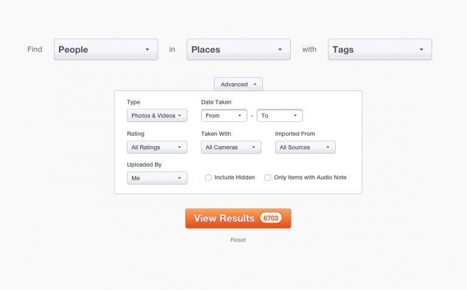Change the Uploaded By Me selection
The height and width of the screenshot is (290, 467).
(157, 178)
